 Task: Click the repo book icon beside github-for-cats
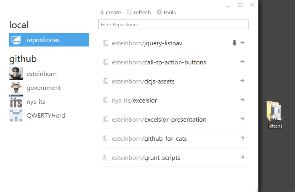pyautogui.click(x=106, y=139)
